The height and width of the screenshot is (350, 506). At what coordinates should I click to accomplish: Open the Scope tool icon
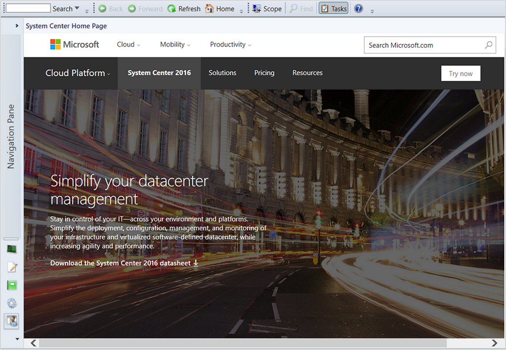pyautogui.click(x=257, y=9)
